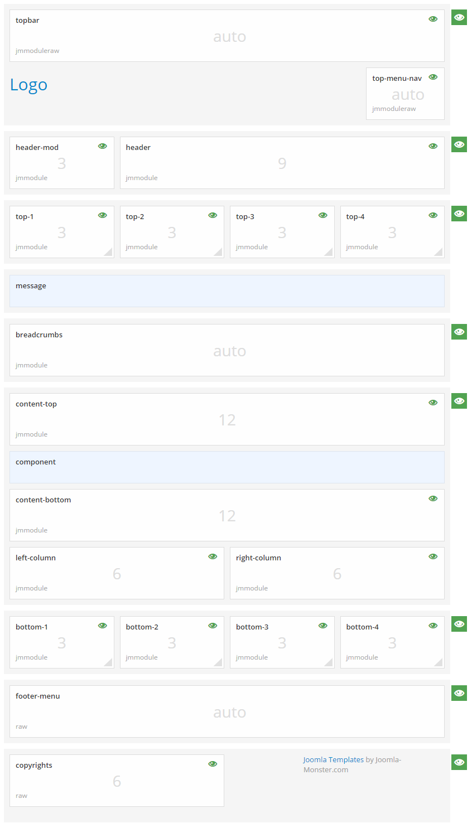Click the resize triangle on bottom-4 block
472x828 pixels.
439,663
